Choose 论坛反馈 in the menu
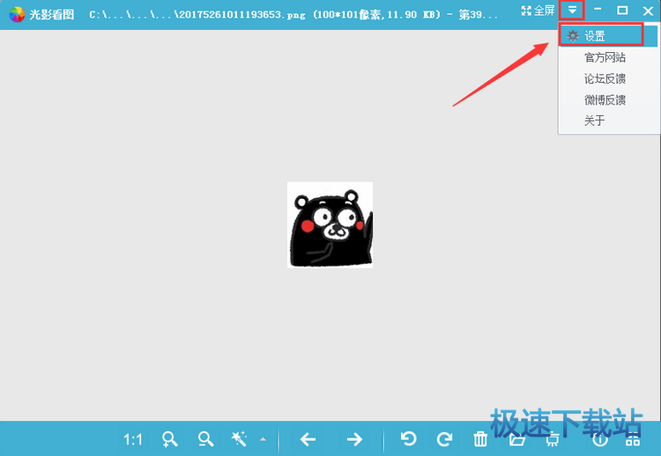Screen dimensions: 661x456 pos(605,78)
